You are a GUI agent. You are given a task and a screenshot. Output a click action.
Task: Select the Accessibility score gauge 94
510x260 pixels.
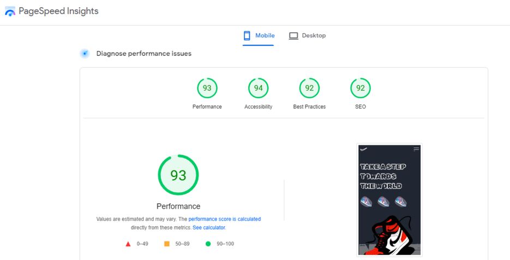[259, 88]
